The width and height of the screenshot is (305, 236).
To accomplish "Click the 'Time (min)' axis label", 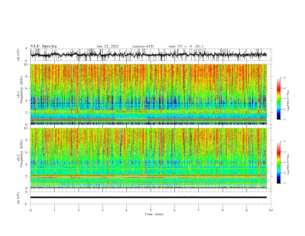I will coord(154,214).
